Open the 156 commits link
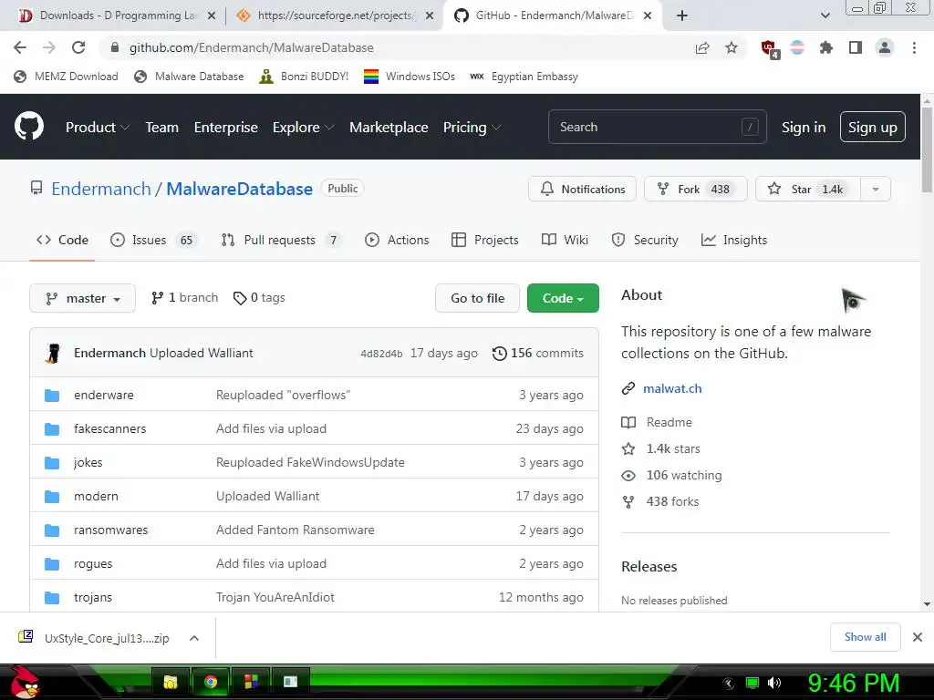The image size is (934, 700). 538,354
